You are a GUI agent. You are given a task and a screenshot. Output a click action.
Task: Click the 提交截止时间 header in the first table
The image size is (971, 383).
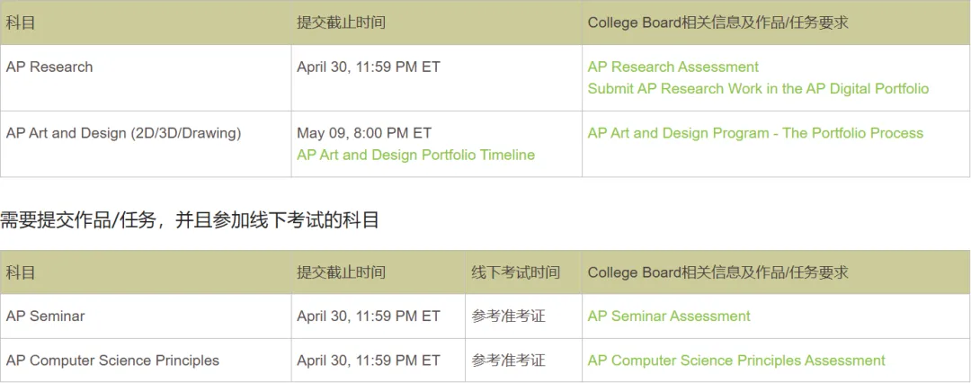342,23
